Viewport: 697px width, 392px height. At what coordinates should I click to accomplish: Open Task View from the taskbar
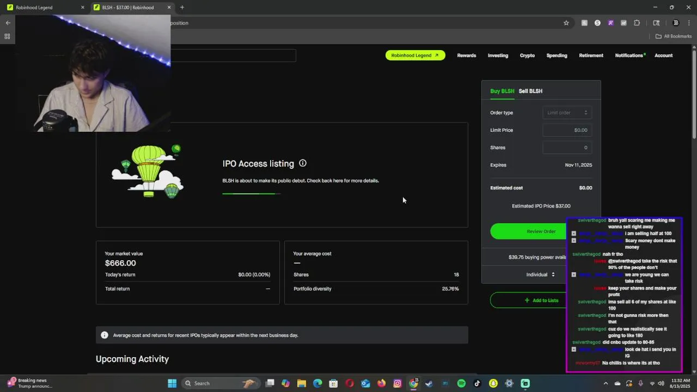[270, 383]
